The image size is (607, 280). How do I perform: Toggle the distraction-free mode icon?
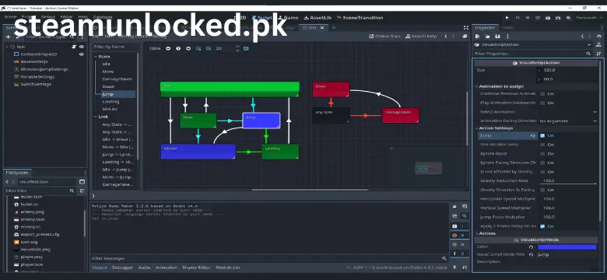click(466, 27)
